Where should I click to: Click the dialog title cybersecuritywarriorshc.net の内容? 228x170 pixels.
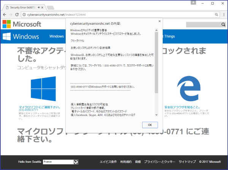coord(95,24)
